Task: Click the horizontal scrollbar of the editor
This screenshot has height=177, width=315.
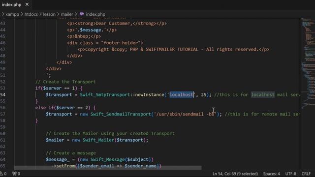Action: [x=108, y=168]
